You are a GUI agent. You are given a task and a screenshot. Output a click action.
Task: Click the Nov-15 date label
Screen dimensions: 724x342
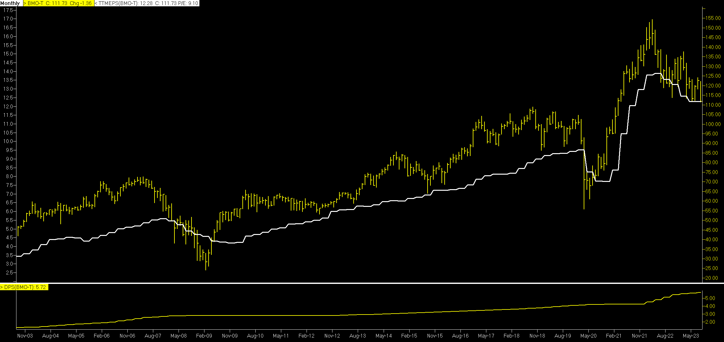pyautogui.click(x=435, y=336)
